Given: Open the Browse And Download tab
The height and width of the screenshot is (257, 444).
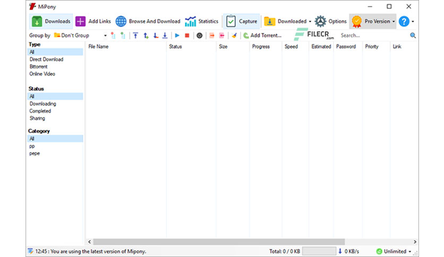Looking at the screenshot, I should [x=148, y=21].
